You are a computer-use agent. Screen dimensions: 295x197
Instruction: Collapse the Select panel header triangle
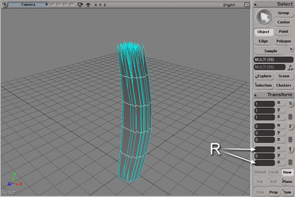click(x=255, y=5)
